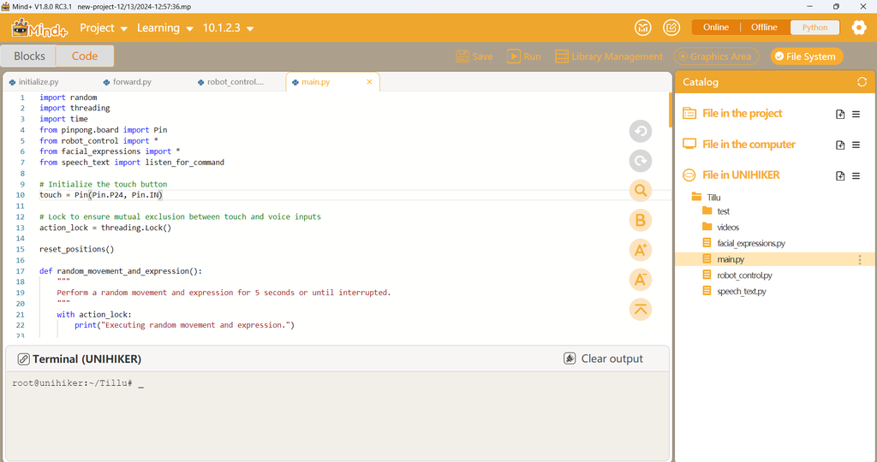Increase editor font size with A+ icon
The width and height of the screenshot is (877, 462).
641,250
